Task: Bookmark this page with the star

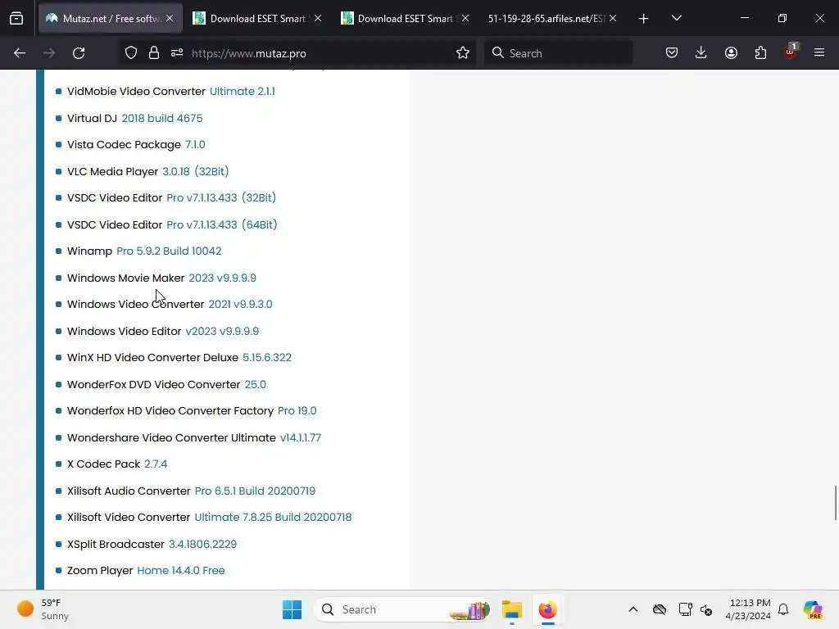Action: tap(463, 53)
